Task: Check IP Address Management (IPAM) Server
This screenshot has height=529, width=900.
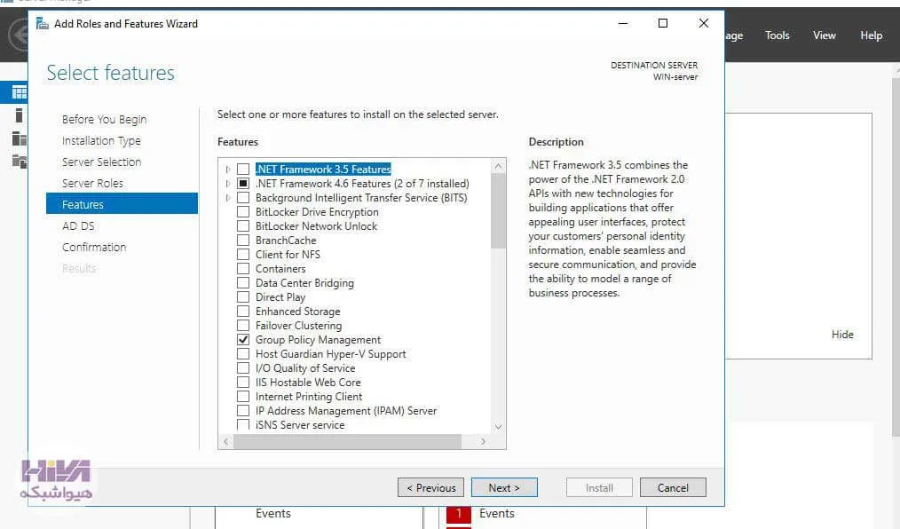Action: pyautogui.click(x=243, y=411)
